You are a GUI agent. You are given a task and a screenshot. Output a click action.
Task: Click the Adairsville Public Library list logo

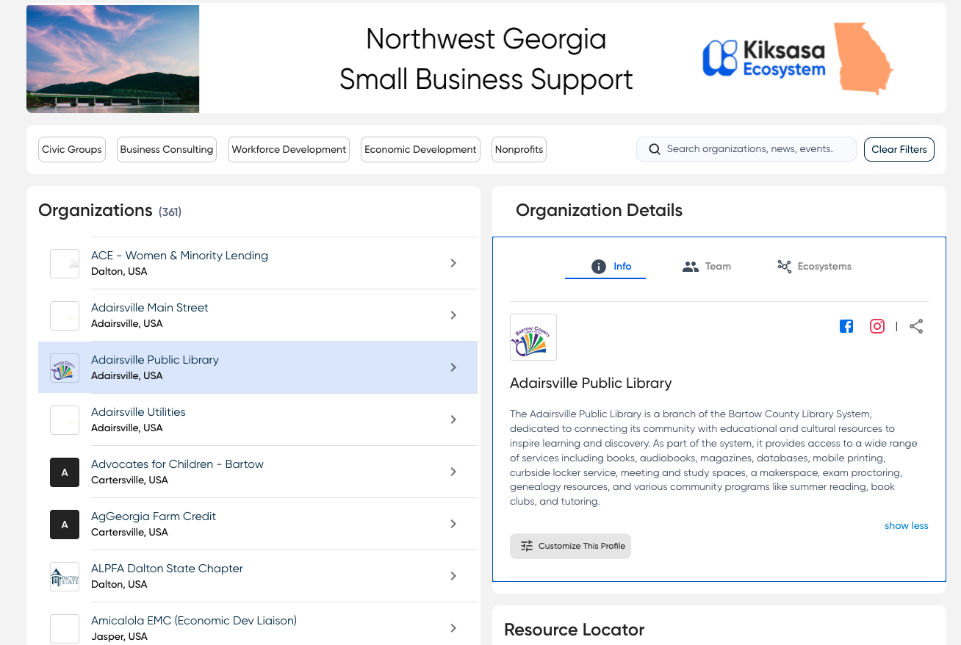click(65, 367)
